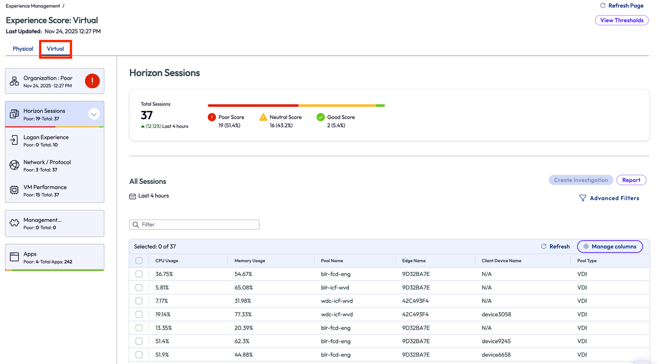Select the Virtual tab
Viewport: 657px width, 364px height.
(x=55, y=49)
